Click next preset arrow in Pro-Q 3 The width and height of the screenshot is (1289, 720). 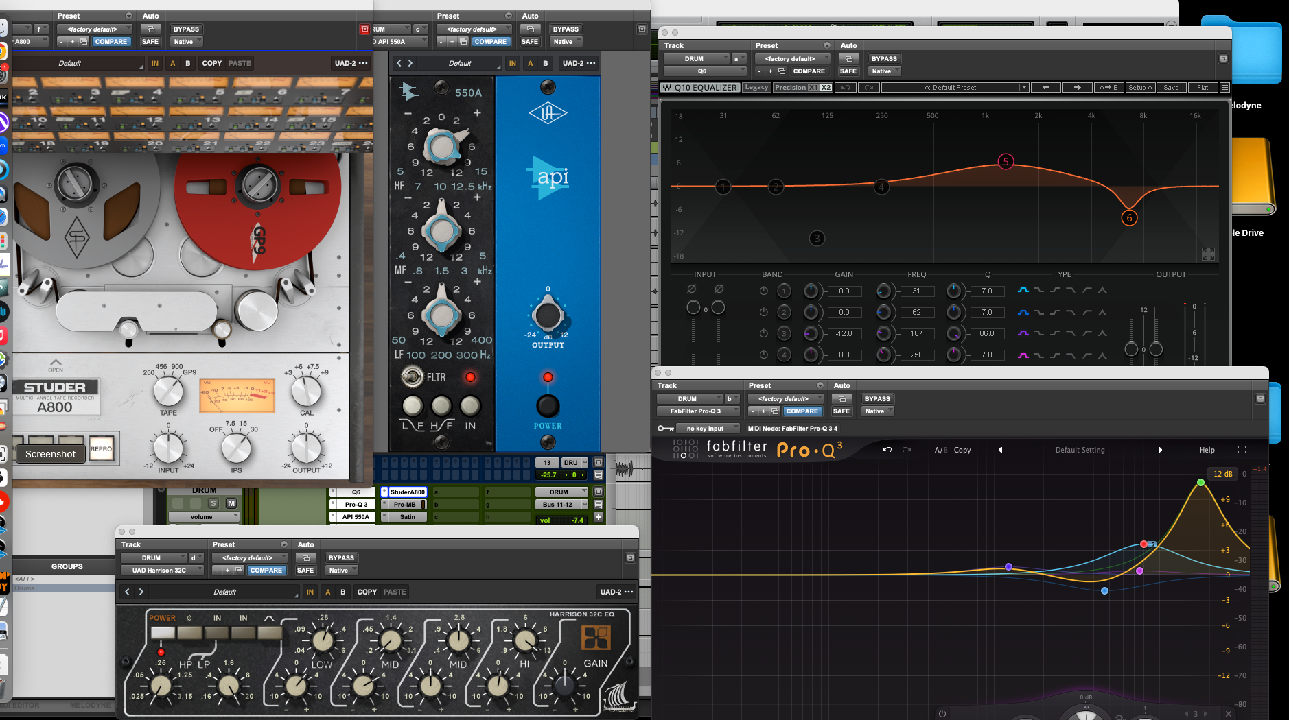tap(1160, 450)
